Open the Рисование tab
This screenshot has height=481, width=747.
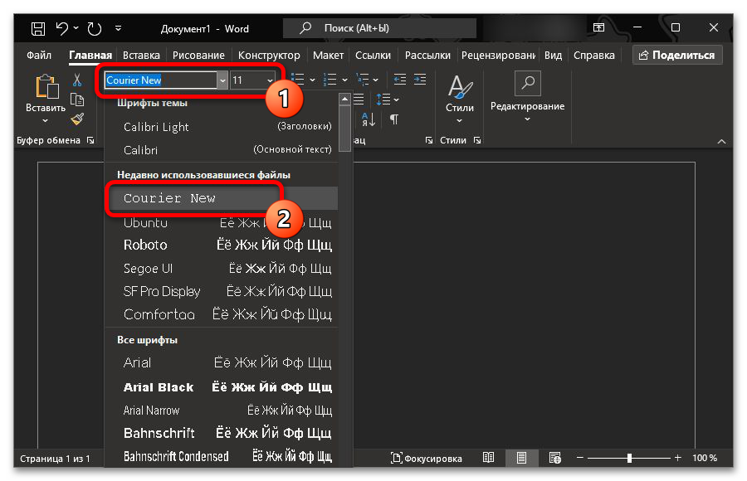[x=198, y=56]
